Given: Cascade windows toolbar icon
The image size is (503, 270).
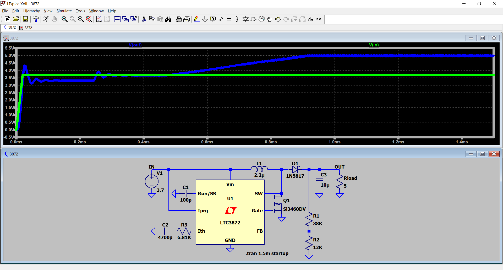Looking at the screenshot, I should (x=125, y=19).
